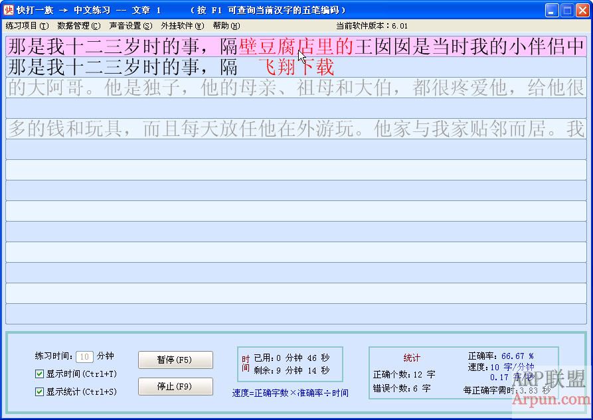
Task: Click the 练习时间 minutes input field
Action: coord(84,356)
